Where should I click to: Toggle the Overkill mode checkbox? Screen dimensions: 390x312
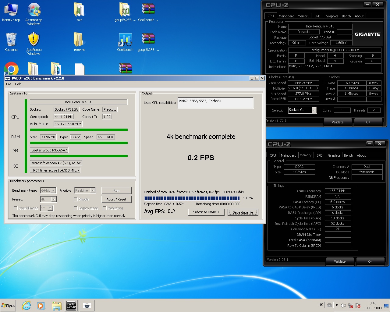[x=16, y=208]
